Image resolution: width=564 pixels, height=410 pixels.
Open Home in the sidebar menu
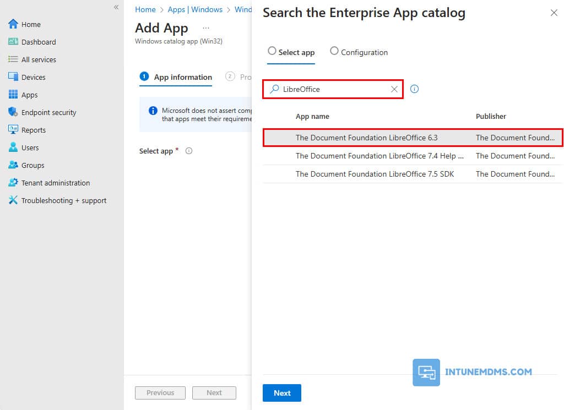tap(31, 24)
